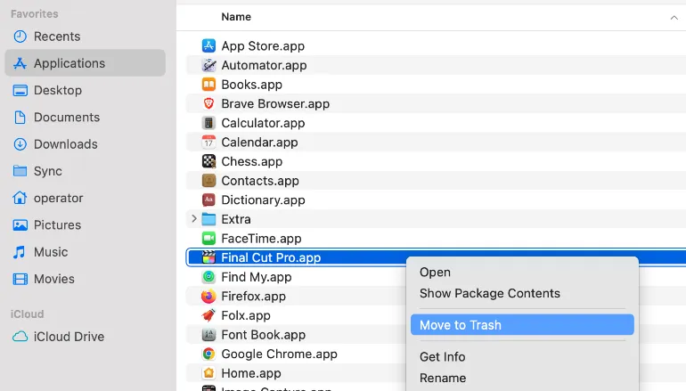Image resolution: width=686 pixels, height=391 pixels.
Task: Click the FaceTime app icon
Action: coord(208,238)
